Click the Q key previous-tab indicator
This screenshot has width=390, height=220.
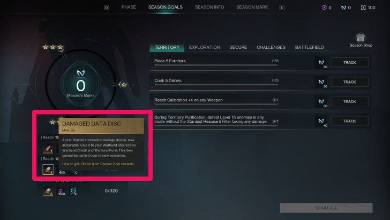[x=107, y=8]
